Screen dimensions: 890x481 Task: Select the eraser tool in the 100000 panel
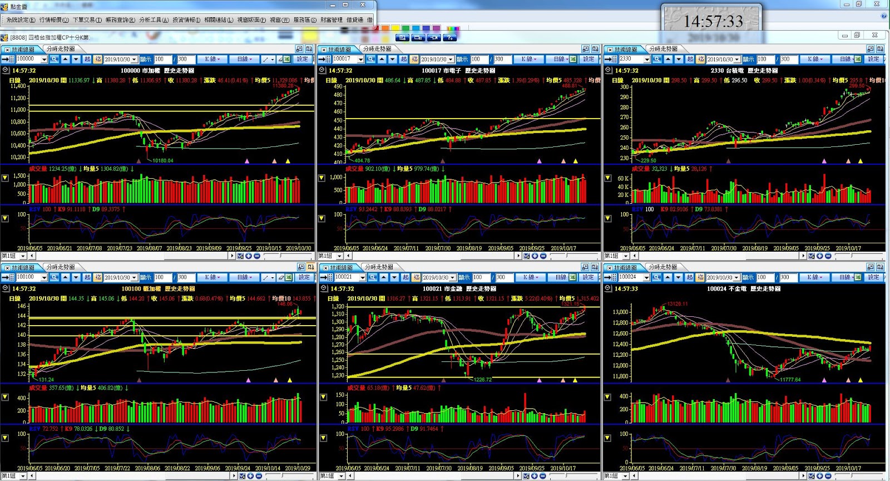click(280, 59)
